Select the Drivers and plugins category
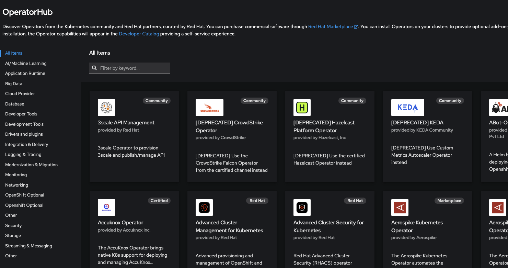508x268 pixels. click(24, 134)
